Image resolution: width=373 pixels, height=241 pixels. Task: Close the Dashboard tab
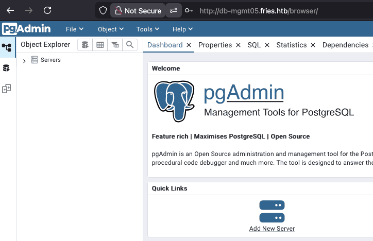[189, 45]
